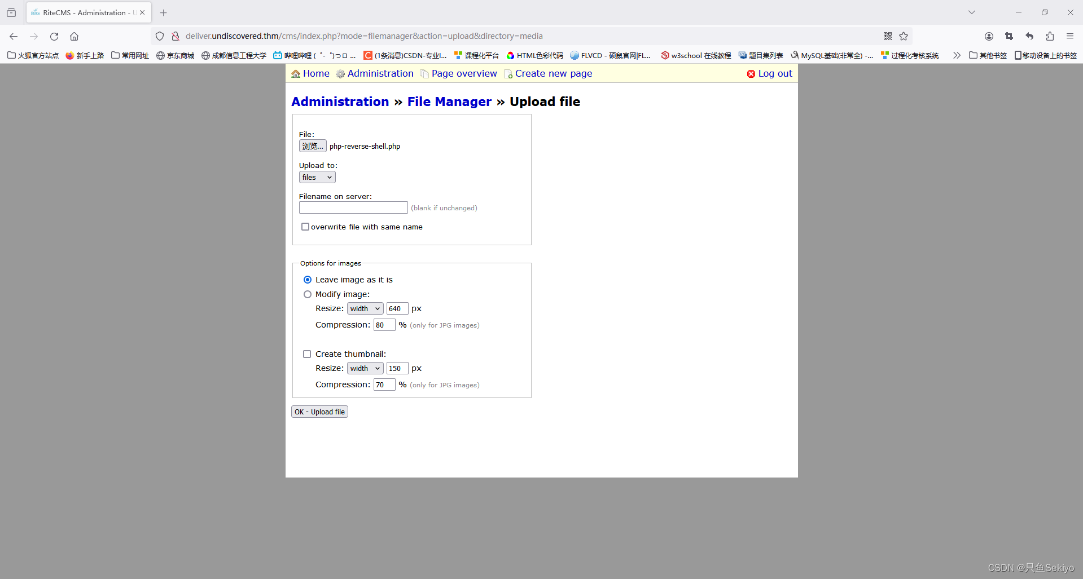Click the 80 percent compression field
The image size is (1083, 579).
384,325
